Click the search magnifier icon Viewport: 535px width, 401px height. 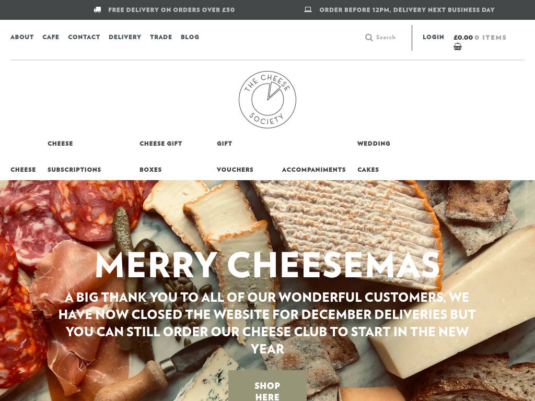coord(368,38)
